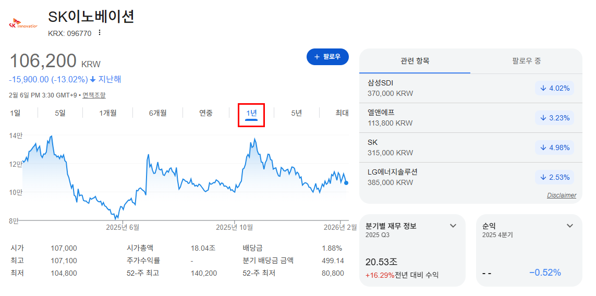Click the +16.29% year-over-year revenue figure
Viewport: 596px width, 296px height.
pos(380,276)
